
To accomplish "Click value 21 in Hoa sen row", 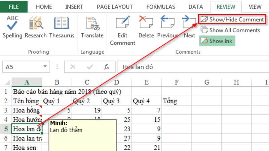I will pyautogui.click(x=147, y=147).
